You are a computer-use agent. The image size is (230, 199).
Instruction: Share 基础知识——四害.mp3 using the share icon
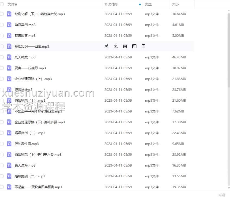107,46
